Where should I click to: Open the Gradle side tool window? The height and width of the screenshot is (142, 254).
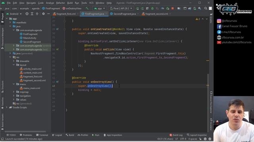pos(211,18)
